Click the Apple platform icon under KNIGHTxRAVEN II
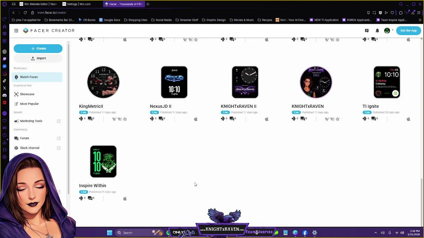 pyautogui.click(x=267, y=119)
